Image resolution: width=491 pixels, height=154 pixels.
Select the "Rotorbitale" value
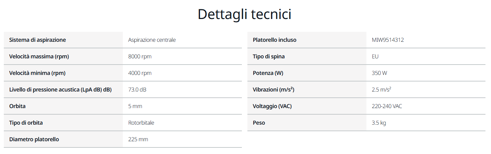(x=141, y=123)
